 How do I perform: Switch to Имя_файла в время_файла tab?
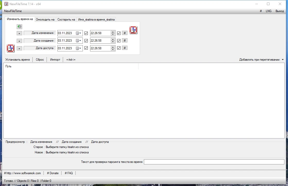(x=97, y=20)
